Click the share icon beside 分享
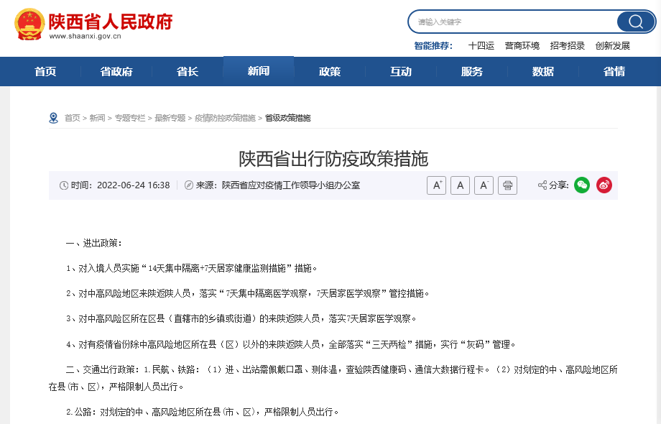This screenshot has width=661, height=424. pyautogui.click(x=542, y=185)
